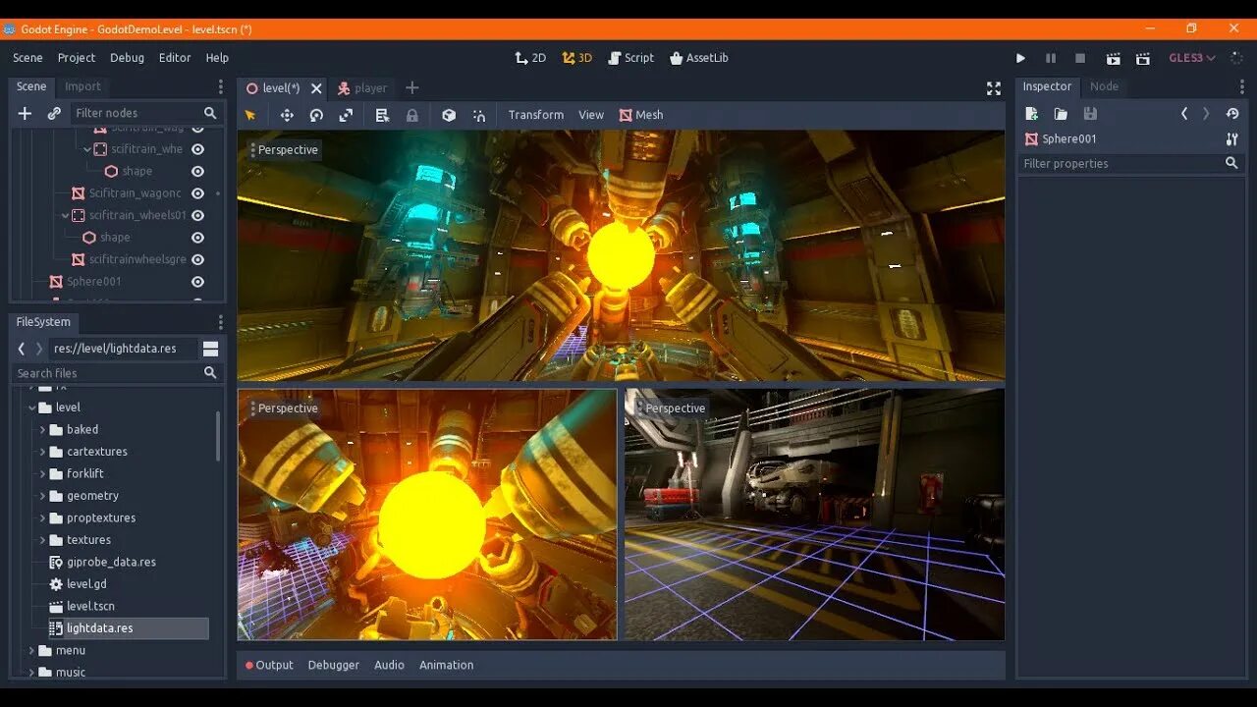Open the Output bottom panel
Screen dimensions: 1257x707
pos(269,665)
